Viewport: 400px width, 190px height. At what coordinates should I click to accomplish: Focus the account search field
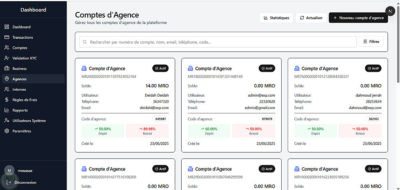(218, 42)
